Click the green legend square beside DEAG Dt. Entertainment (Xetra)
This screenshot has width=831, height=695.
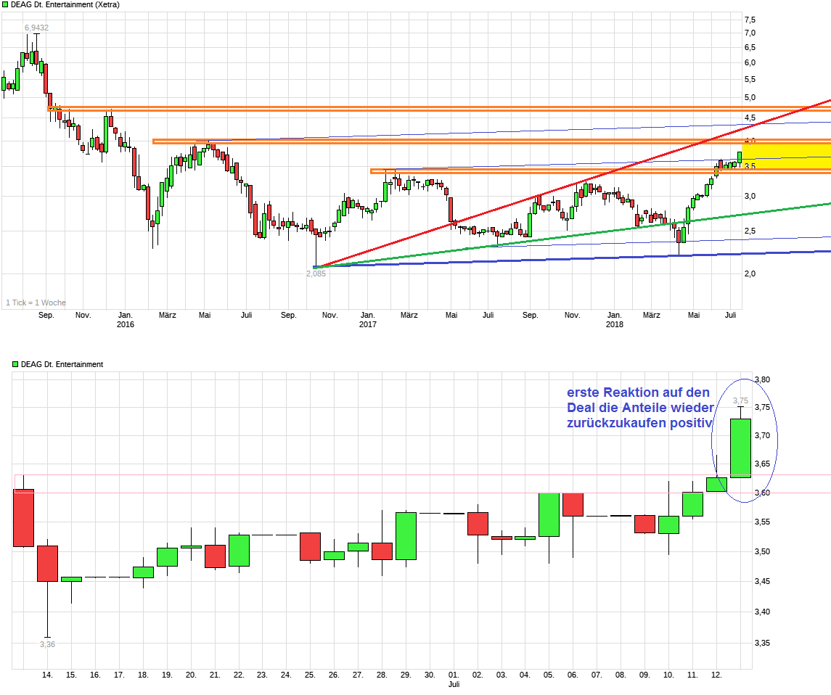point(7,5)
